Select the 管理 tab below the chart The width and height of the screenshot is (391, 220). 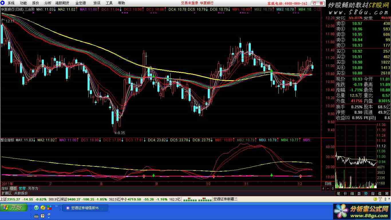pos(22,188)
